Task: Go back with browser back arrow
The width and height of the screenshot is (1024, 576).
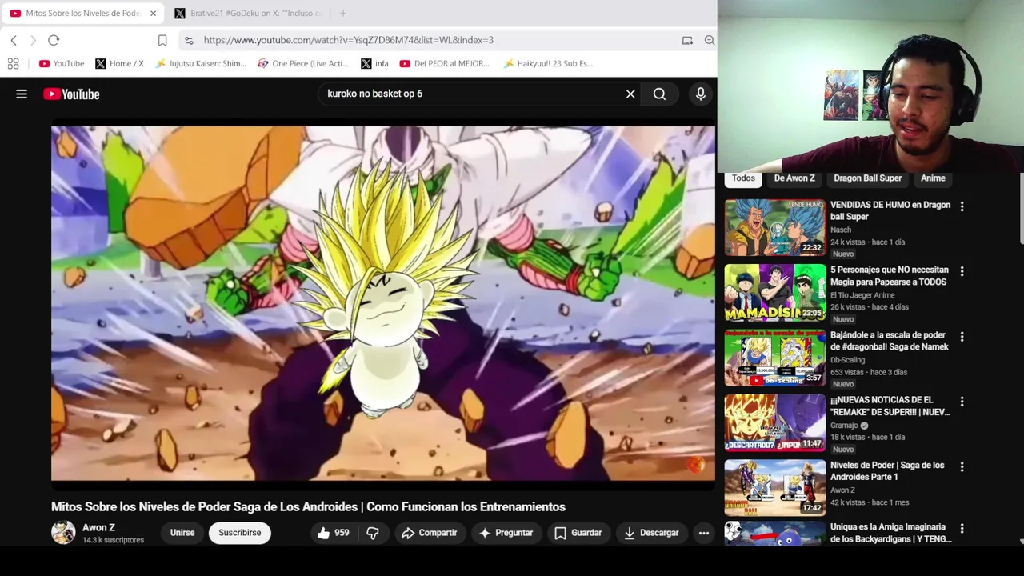Action: pos(14,40)
